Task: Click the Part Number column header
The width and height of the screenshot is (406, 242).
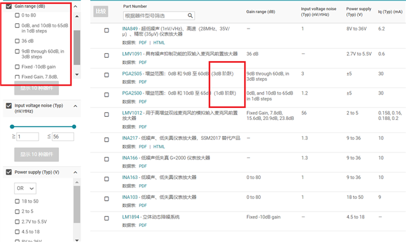Action: click(135, 6)
